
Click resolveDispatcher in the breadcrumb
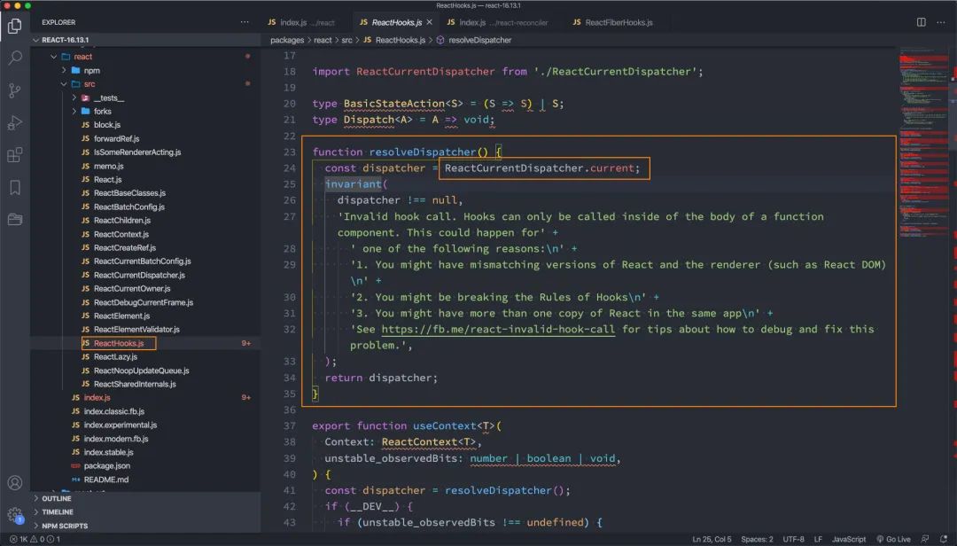click(x=479, y=40)
